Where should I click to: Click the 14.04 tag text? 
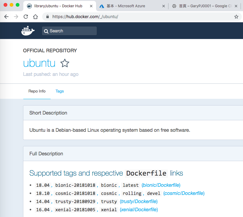tap(43, 202)
